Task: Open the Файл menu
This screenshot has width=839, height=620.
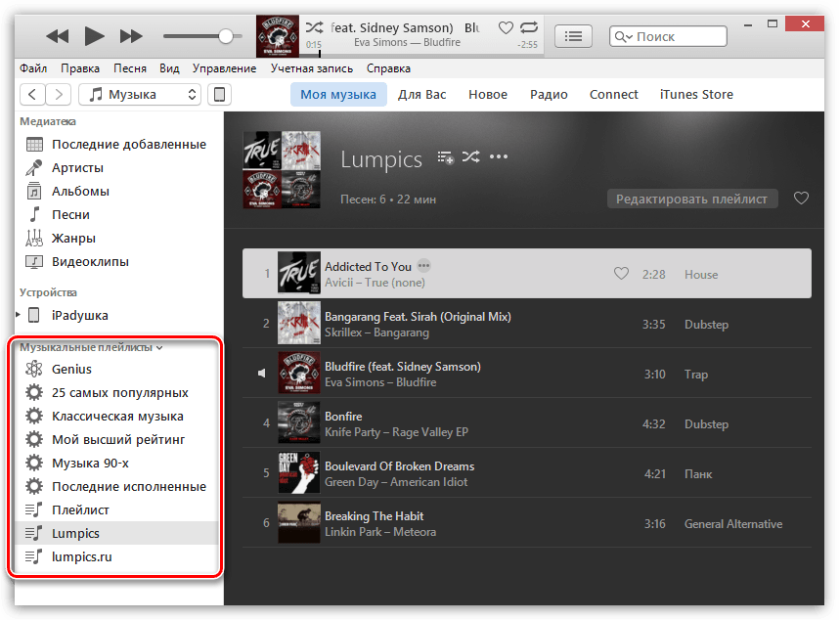Action: (x=33, y=68)
